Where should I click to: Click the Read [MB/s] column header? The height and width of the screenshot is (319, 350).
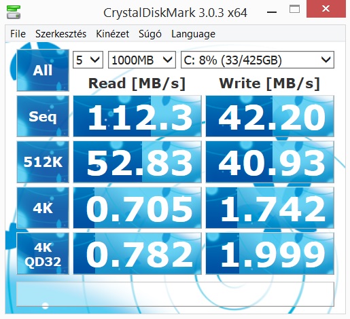coord(137,83)
